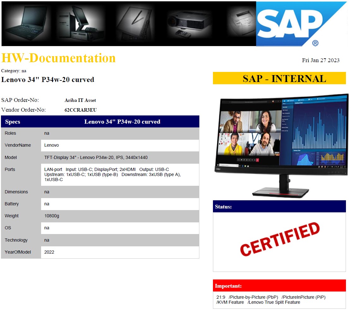
Task: Click the HW-Documentation heading
Action: 58,58
